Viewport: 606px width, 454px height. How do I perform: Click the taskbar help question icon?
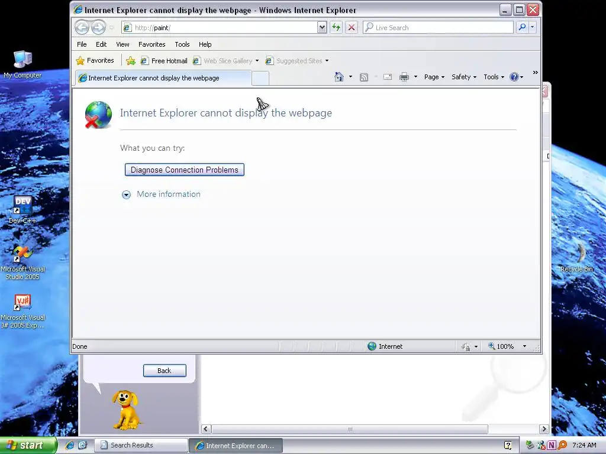point(508,446)
